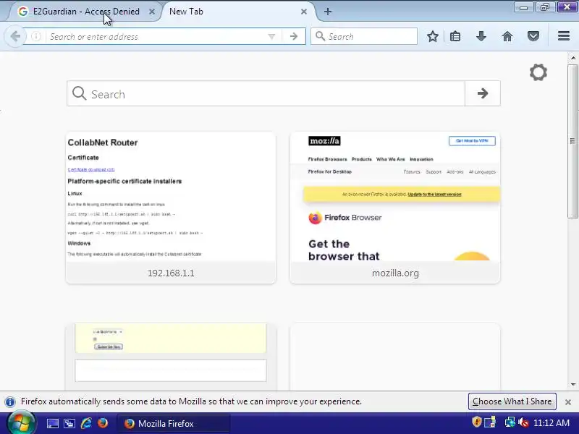Click the toolbar Search box
Screen dimensions: 579x434
coord(364,36)
